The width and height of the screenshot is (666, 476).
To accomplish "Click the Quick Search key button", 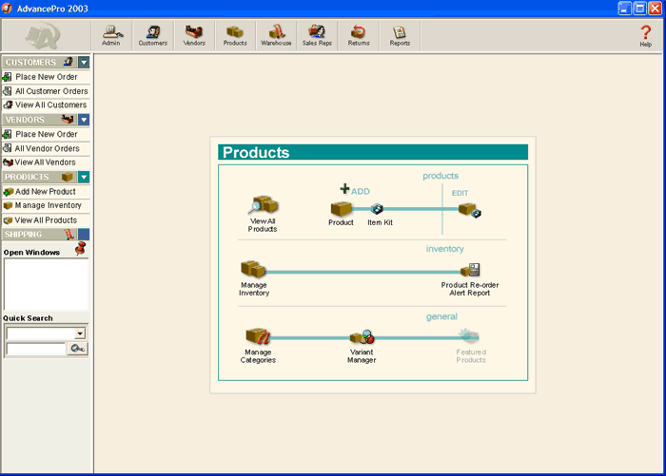I will (77, 349).
